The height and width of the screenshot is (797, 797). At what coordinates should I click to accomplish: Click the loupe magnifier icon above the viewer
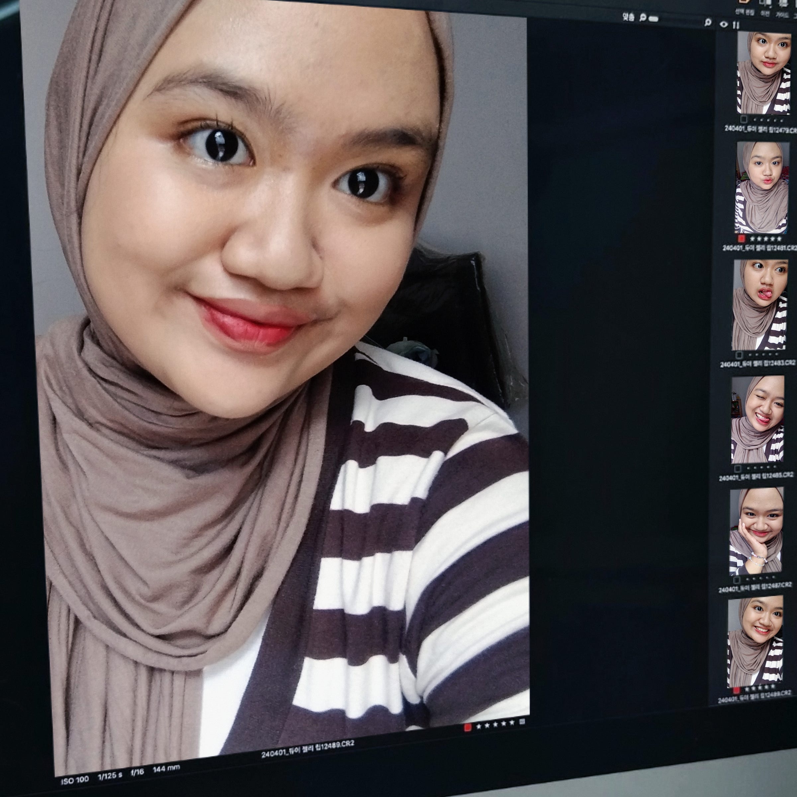click(708, 22)
